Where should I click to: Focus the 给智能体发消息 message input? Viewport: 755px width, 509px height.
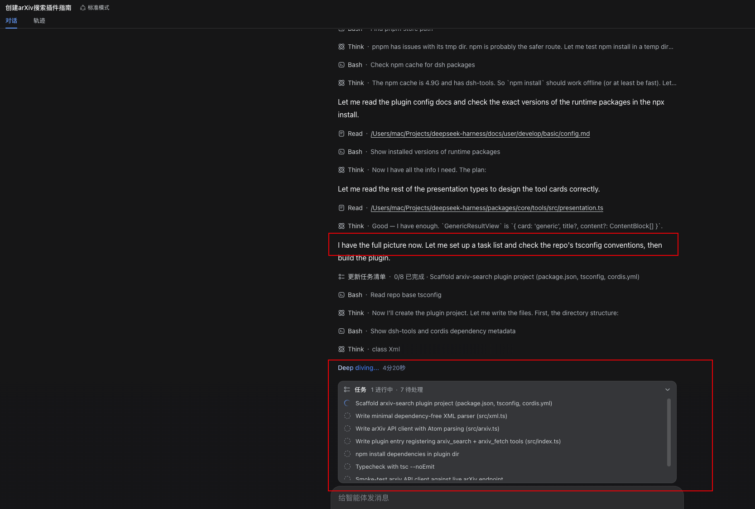tap(507, 498)
